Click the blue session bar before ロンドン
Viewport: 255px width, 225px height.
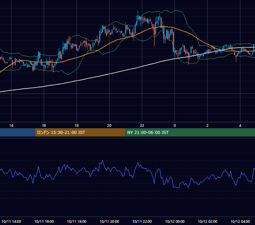click(x=18, y=132)
